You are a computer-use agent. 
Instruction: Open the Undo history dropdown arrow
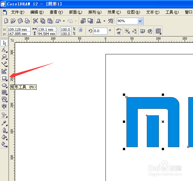[x=64, y=21]
